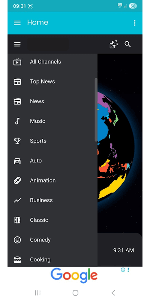The width and height of the screenshot is (150, 301).
Task: Click the car icon for Auto
Action: [17, 161]
